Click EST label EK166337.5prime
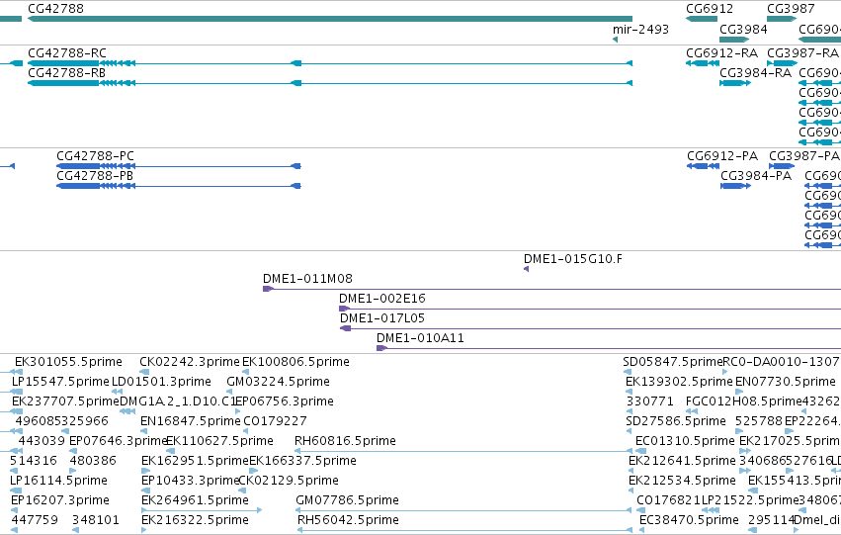Screen dimensions: 841x535 pos(303,461)
